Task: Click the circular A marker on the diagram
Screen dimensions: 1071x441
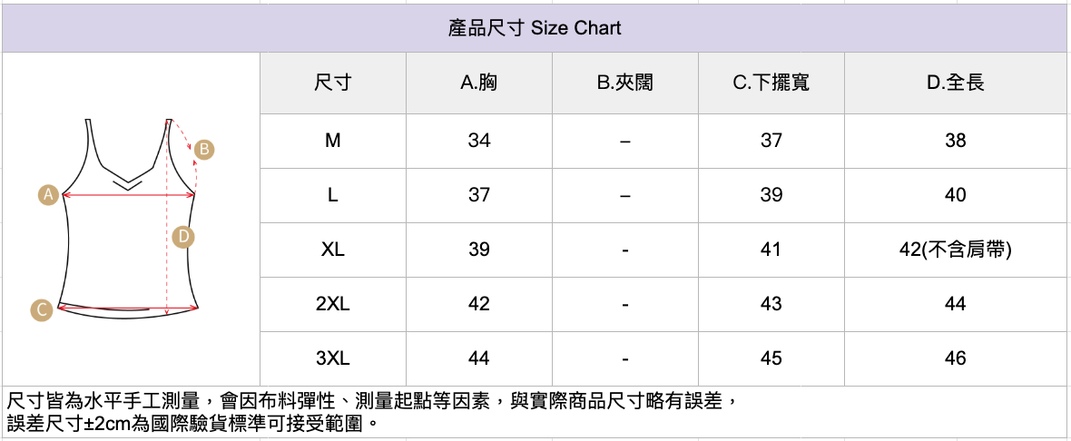Action: [49, 193]
